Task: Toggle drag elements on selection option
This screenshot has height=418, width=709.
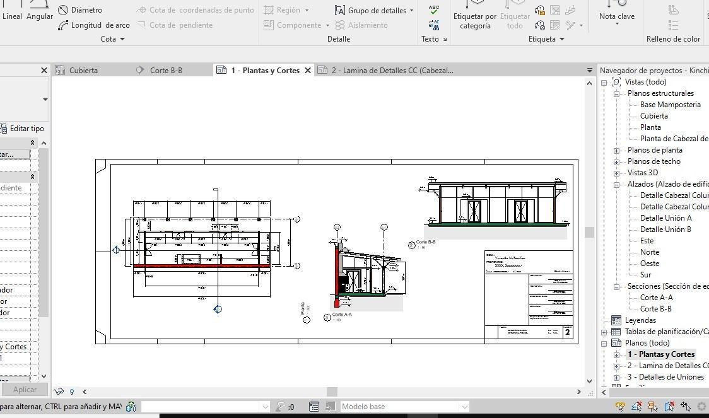Action: tap(686, 407)
